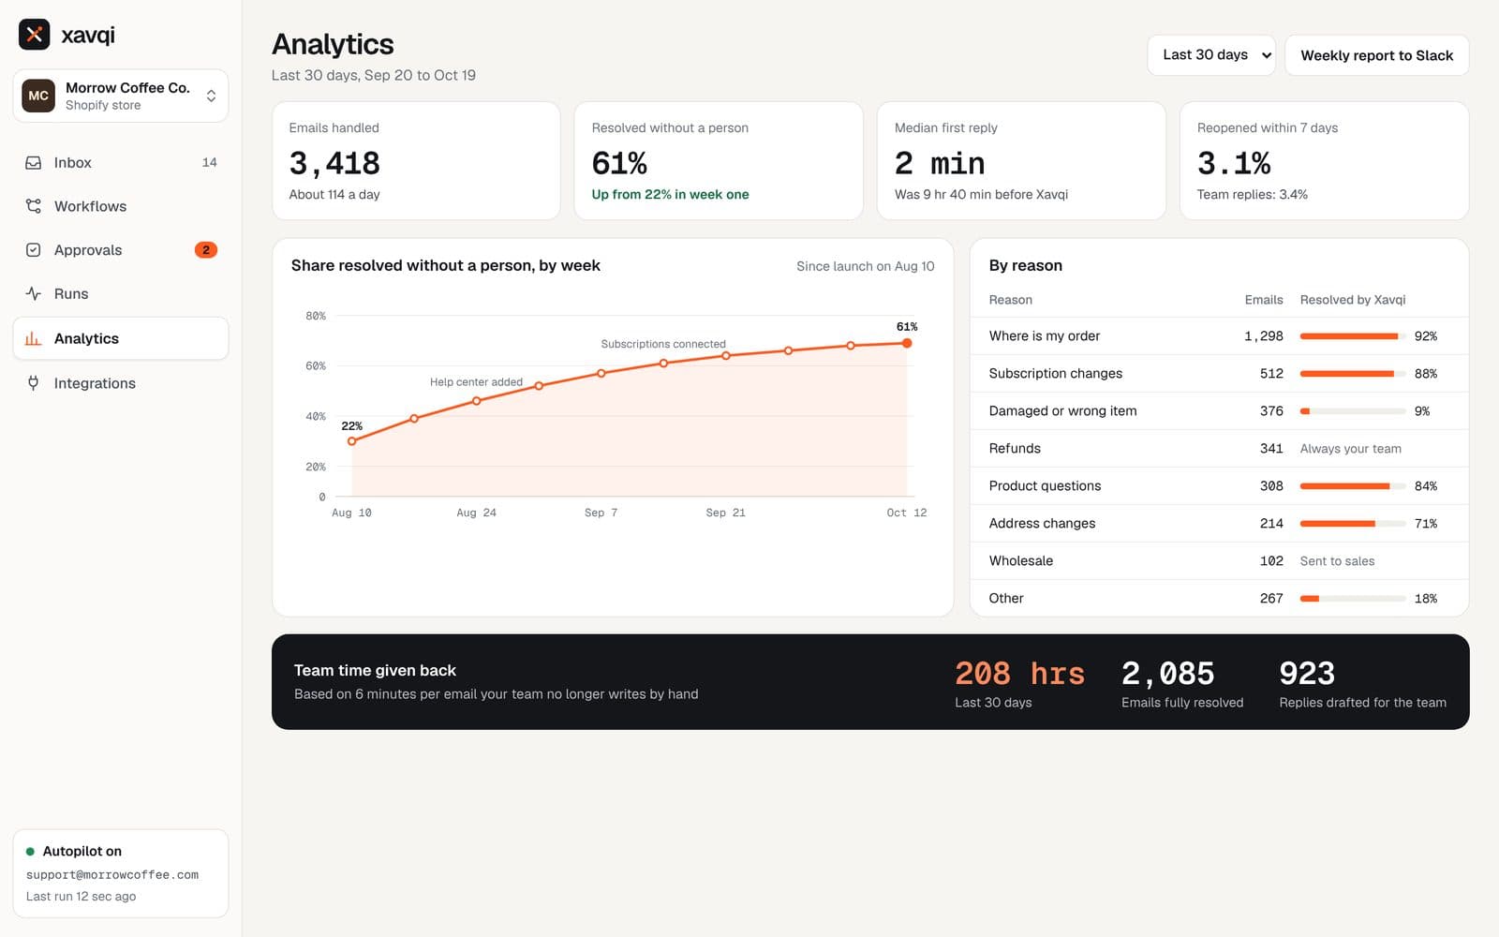
Task: Click the By reason panel heading
Action: [x=1026, y=266]
